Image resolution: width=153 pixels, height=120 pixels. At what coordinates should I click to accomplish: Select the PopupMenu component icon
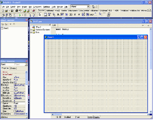pos(54,15)
